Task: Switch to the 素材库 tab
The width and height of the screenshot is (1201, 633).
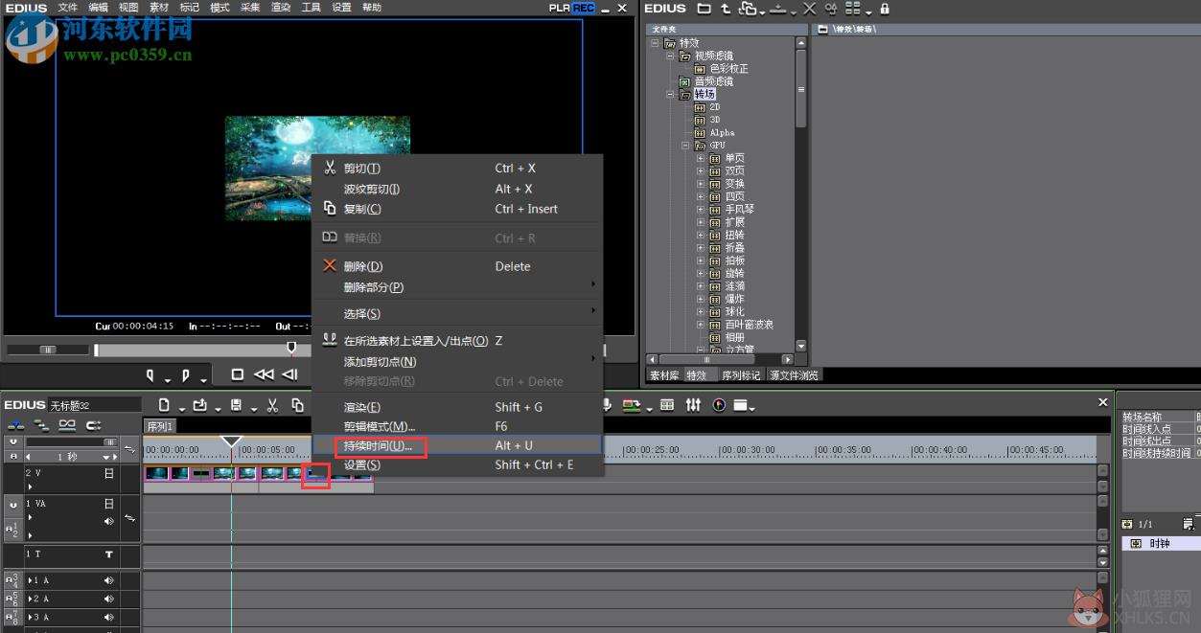Action: 663,375
